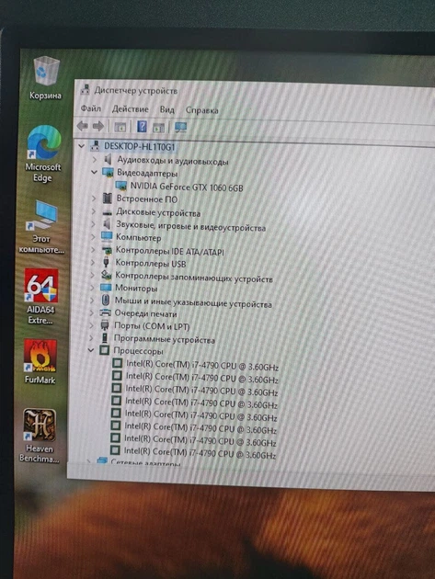The width and height of the screenshot is (435, 579).
Task: Collapse the DESKTOP-HL1T0G1 root node
Action: coord(81,146)
